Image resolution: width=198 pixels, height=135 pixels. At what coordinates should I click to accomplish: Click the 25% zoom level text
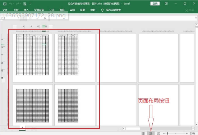pyautogui.click(x=192, y=133)
